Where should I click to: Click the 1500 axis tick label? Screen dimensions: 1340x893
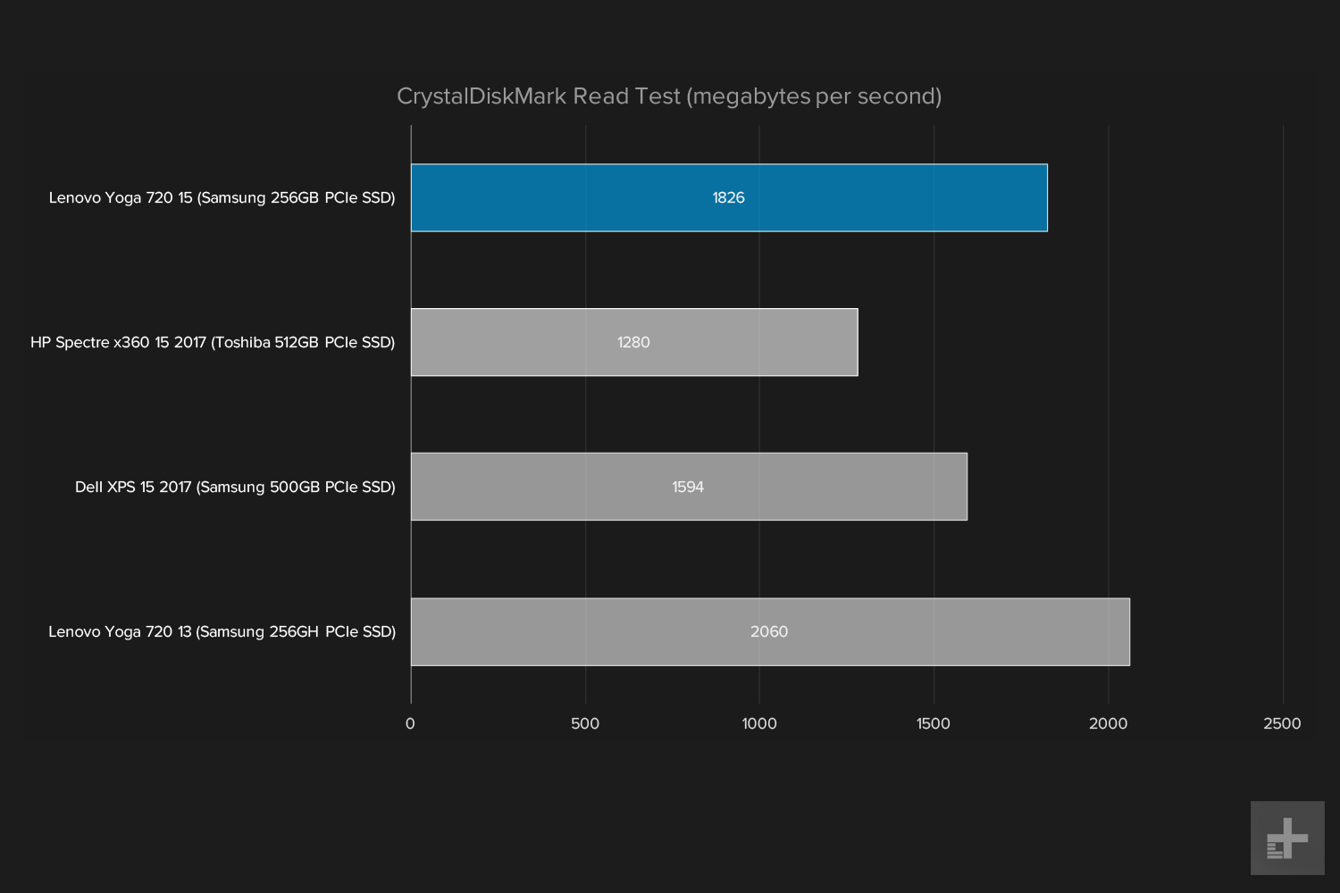[x=934, y=723]
